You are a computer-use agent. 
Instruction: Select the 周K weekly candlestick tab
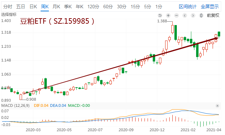pos(45,7)
